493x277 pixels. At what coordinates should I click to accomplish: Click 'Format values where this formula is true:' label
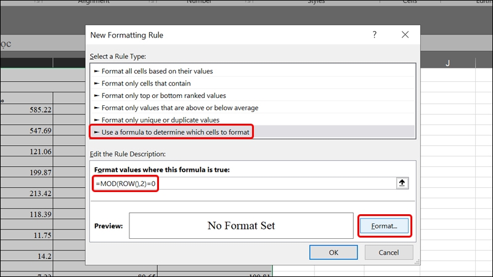click(x=162, y=170)
